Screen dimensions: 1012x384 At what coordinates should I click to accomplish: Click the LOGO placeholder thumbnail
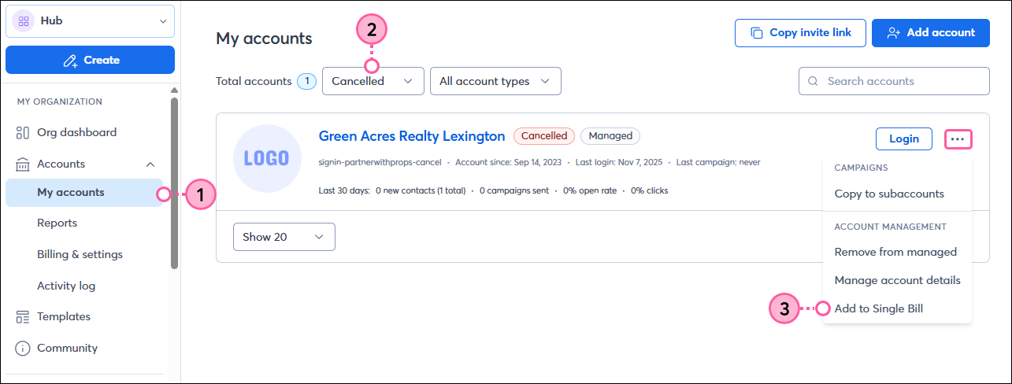click(267, 159)
